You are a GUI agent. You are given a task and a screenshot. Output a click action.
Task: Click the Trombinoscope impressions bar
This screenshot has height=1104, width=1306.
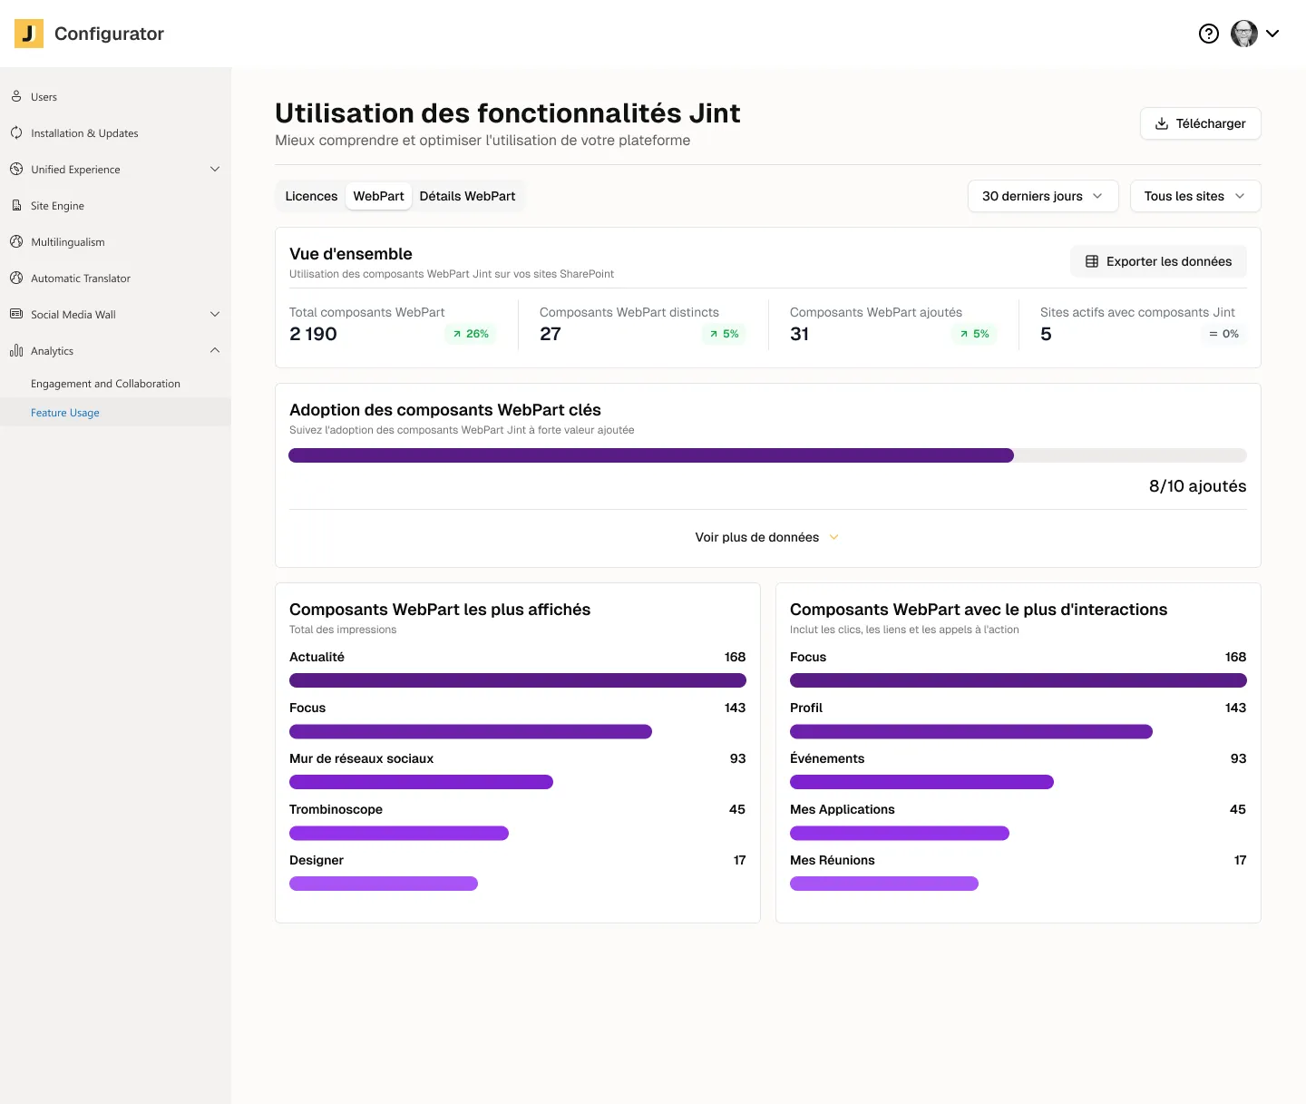pos(399,833)
